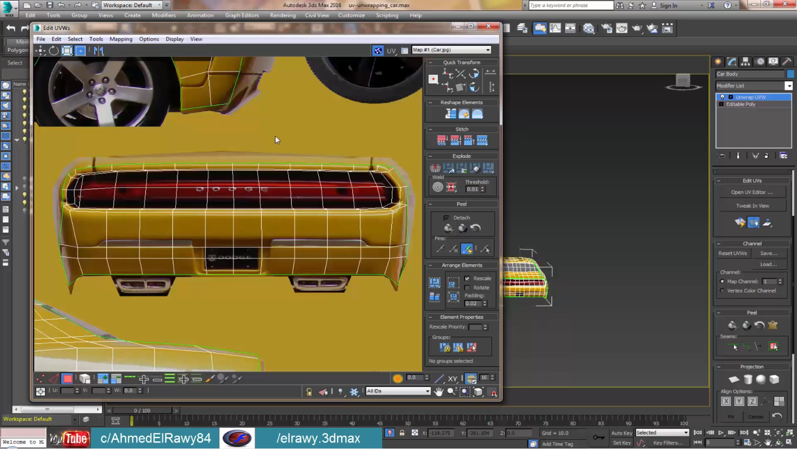Click Planar map icon under Projection
The width and height of the screenshot is (797, 449).
pyautogui.click(x=734, y=379)
